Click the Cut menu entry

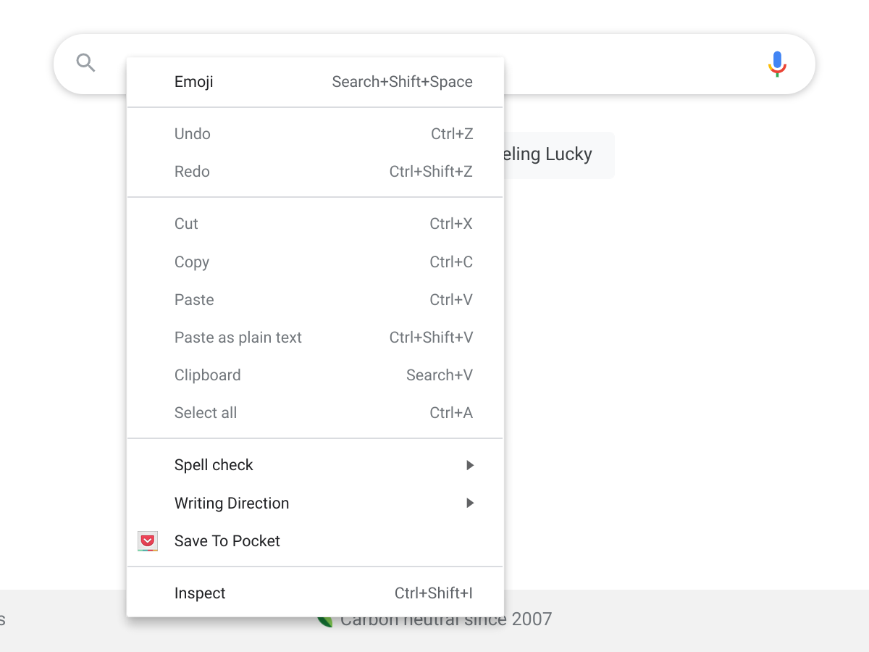tap(186, 224)
